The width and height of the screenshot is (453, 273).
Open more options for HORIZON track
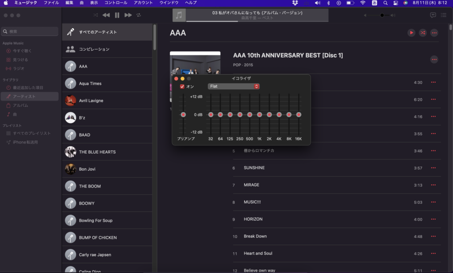point(434,219)
